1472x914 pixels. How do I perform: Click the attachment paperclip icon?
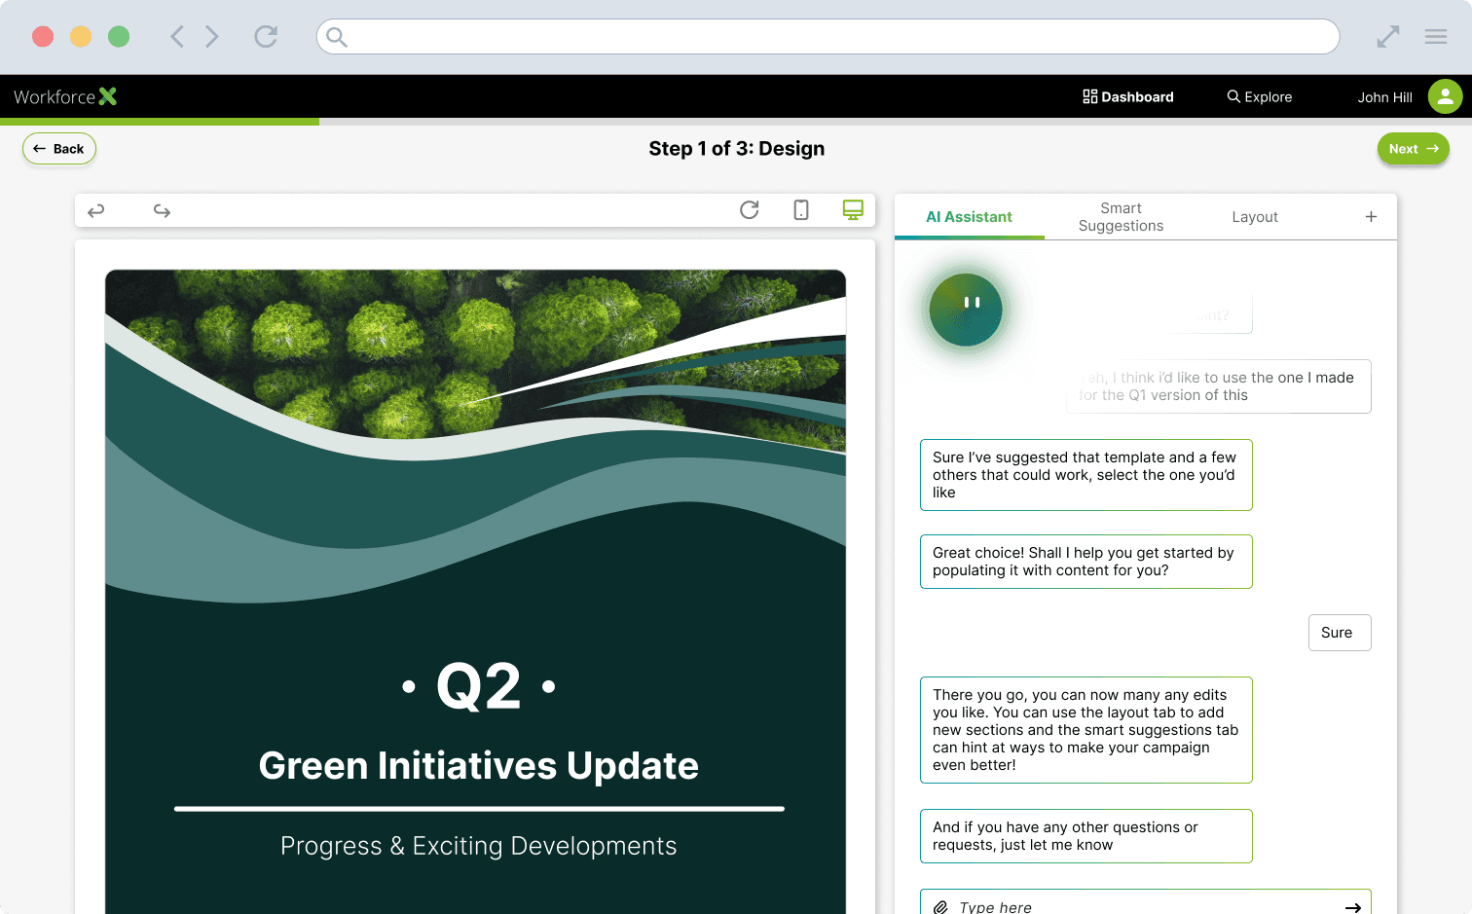pyautogui.click(x=940, y=907)
